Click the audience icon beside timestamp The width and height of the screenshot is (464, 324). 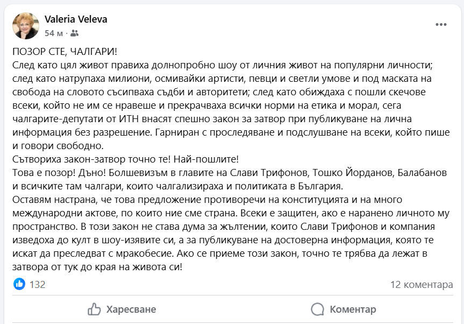point(74,33)
